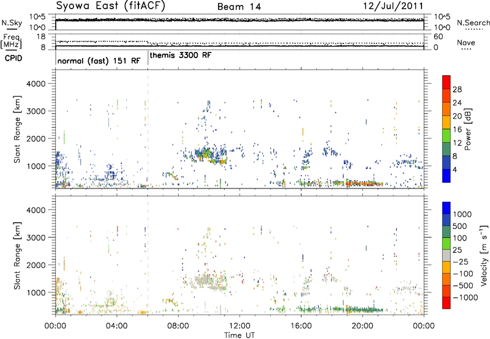Click the 'Nave' legend label
The height and width of the screenshot is (339, 490).
pos(466,42)
